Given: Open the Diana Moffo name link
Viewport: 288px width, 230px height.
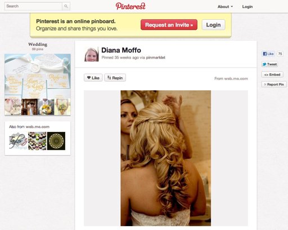Looking at the screenshot, I should (x=121, y=50).
